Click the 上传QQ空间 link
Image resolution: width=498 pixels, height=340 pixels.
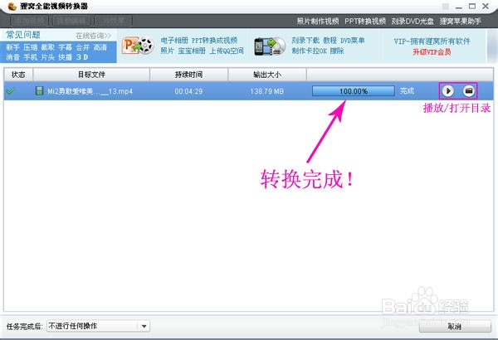pyautogui.click(x=227, y=51)
